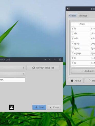Select the 'dir' alias cell
This screenshot has width=95, height=126.
click(82, 33)
